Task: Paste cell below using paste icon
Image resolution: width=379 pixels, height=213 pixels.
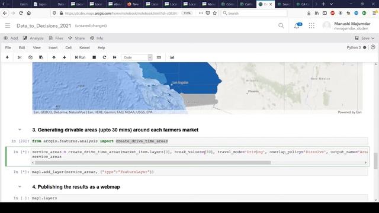Action: pyautogui.click(x=41, y=57)
